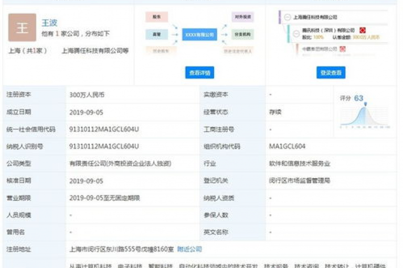
Task: Select 存续 status value
Action: click(275, 112)
